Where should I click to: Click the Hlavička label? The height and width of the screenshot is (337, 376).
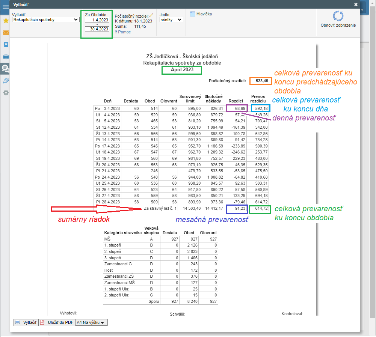point(204,14)
